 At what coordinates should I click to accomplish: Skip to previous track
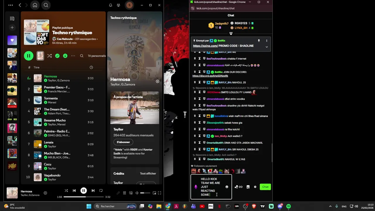coord(74,190)
